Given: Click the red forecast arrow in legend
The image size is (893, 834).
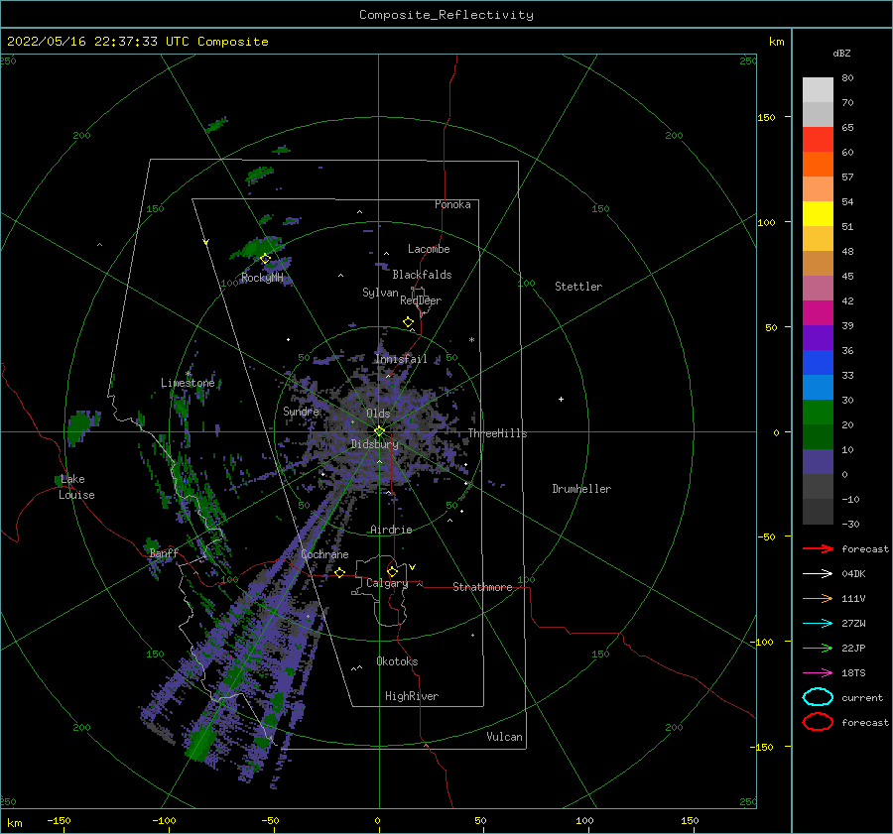Looking at the screenshot, I should click(x=818, y=548).
